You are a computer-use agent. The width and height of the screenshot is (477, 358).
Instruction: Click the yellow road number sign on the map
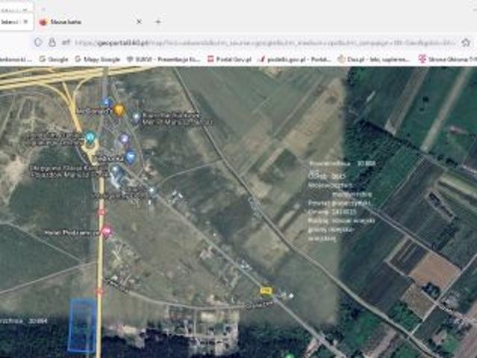(x=265, y=290)
